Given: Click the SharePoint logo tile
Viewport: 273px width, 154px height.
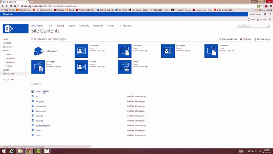Looking at the screenshot, I should [x=15, y=29].
